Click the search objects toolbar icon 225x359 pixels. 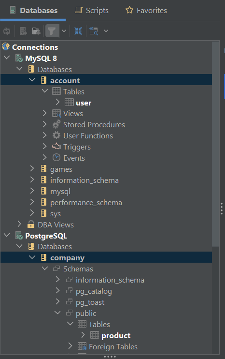pos(94,31)
